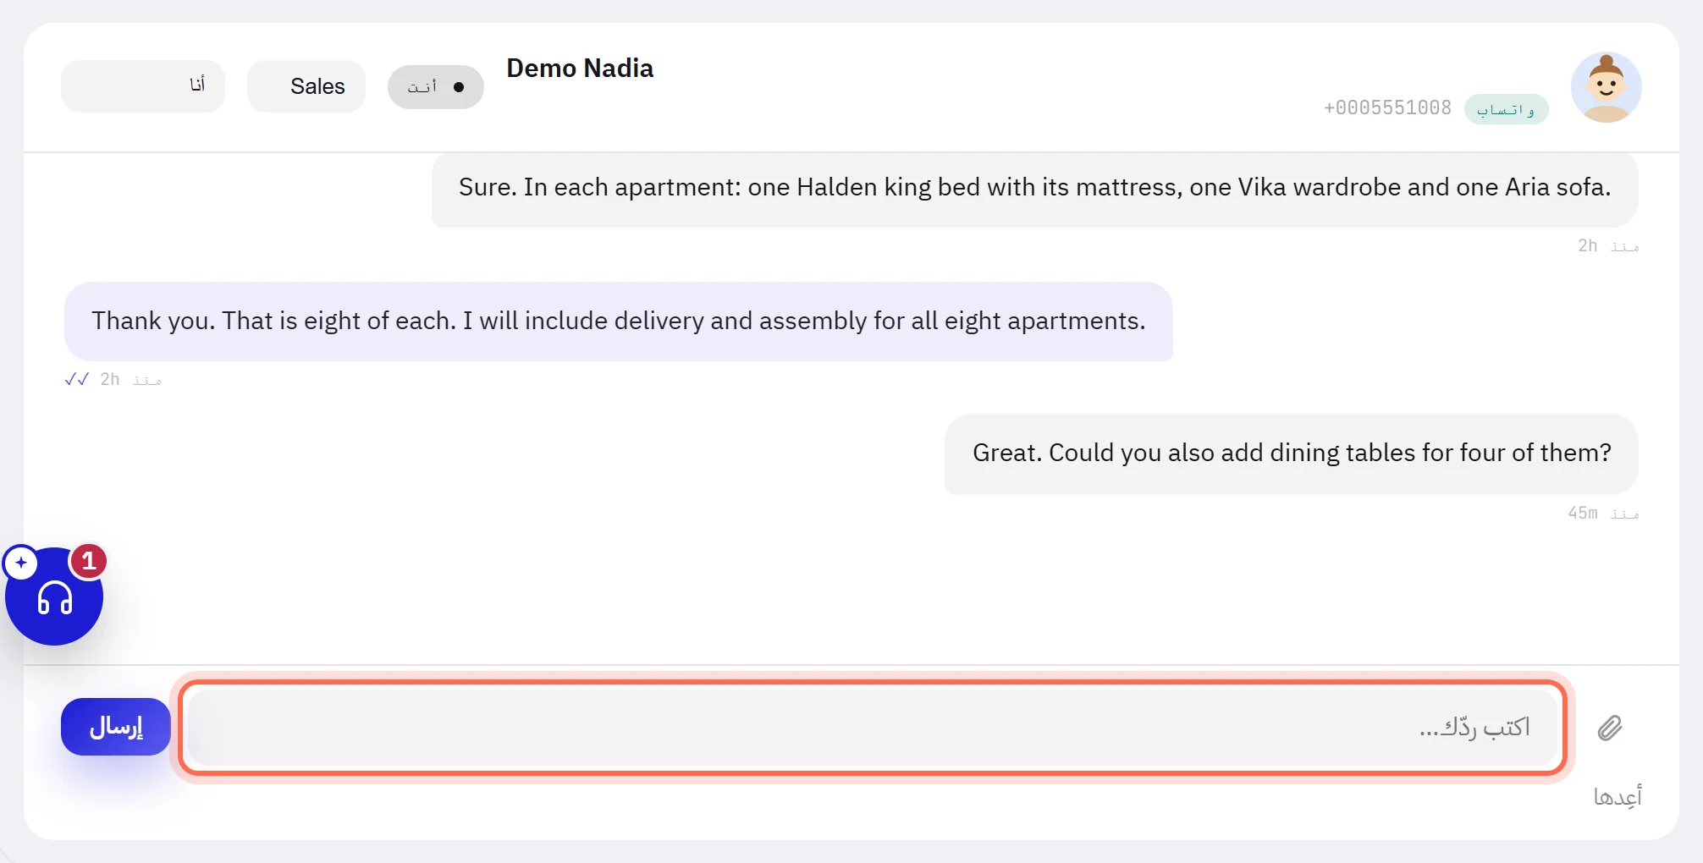
Task: Click the sparkle badge on support widget
Action: click(x=21, y=563)
